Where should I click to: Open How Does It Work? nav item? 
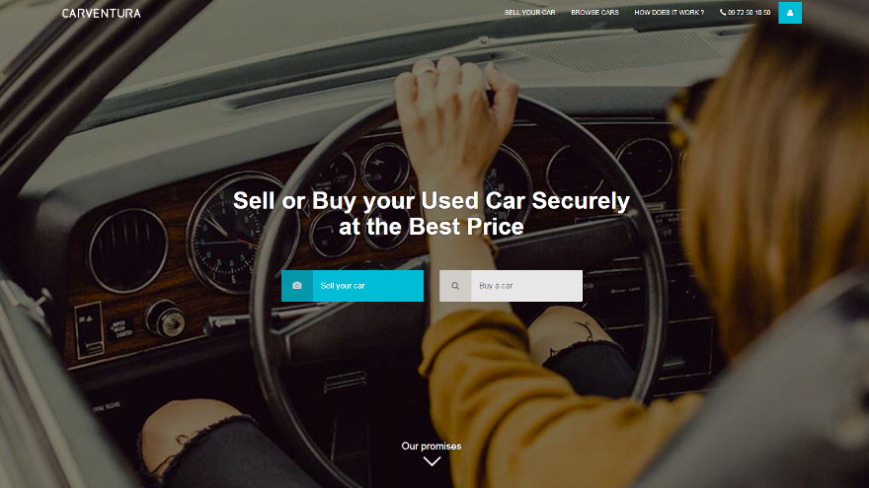pos(669,12)
